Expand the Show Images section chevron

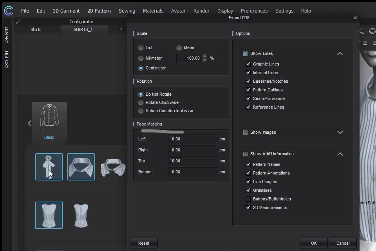click(340, 132)
